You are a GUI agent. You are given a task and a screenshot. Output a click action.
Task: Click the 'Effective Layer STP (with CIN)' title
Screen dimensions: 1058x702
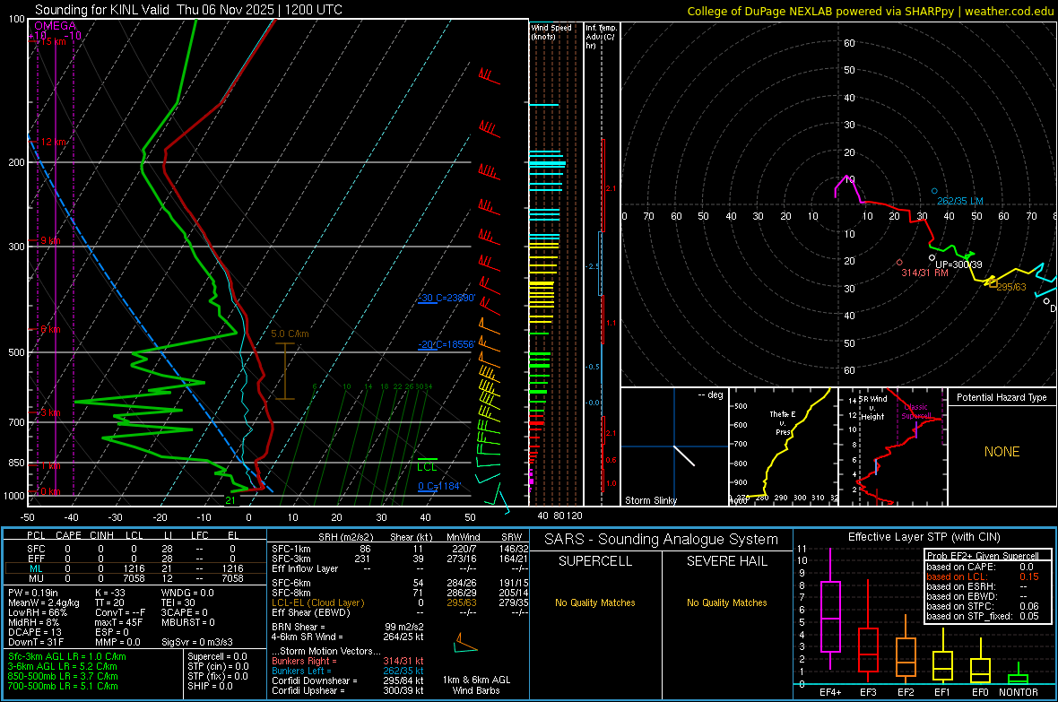click(x=924, y=537)
